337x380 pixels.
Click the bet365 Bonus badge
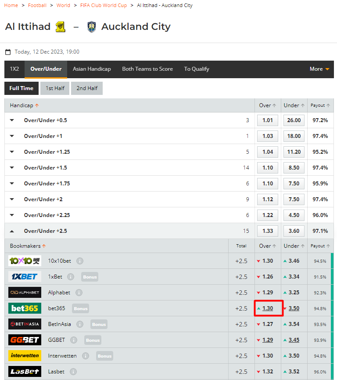[81, 308]
